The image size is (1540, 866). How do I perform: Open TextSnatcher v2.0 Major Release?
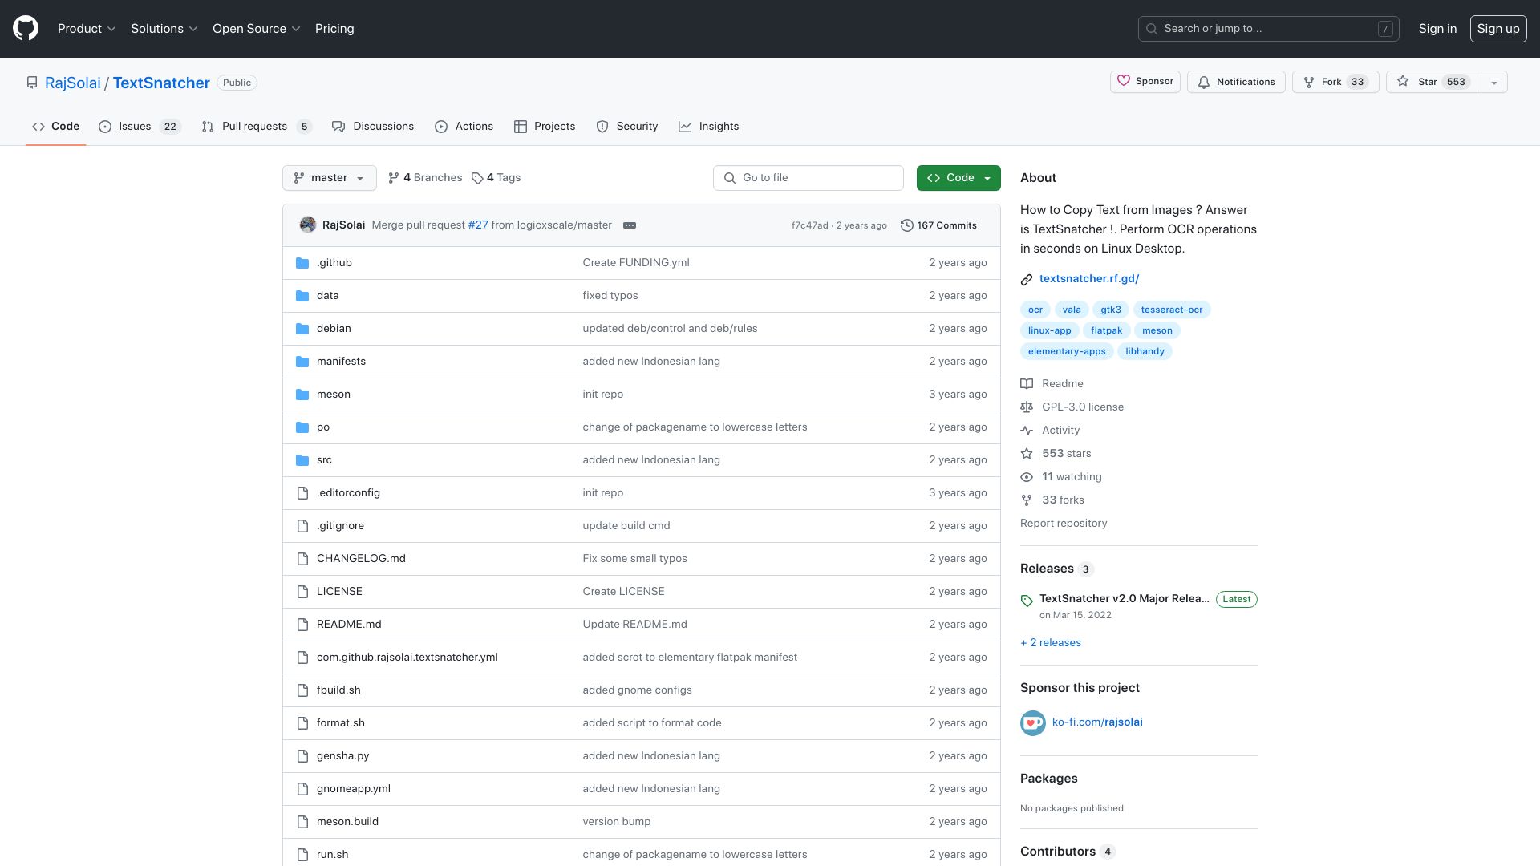(x=1124, y=599)
